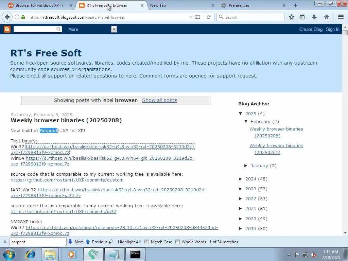Image resolution: width=348 pixels, height=261 pixels.
Task: Open site information icon in address bar
Action: coord(17,17)
